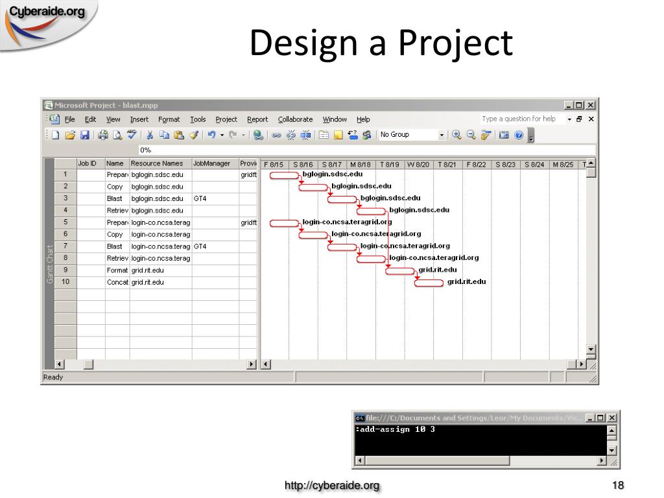Click the Copy Picture camera icon

pos(504,135)
